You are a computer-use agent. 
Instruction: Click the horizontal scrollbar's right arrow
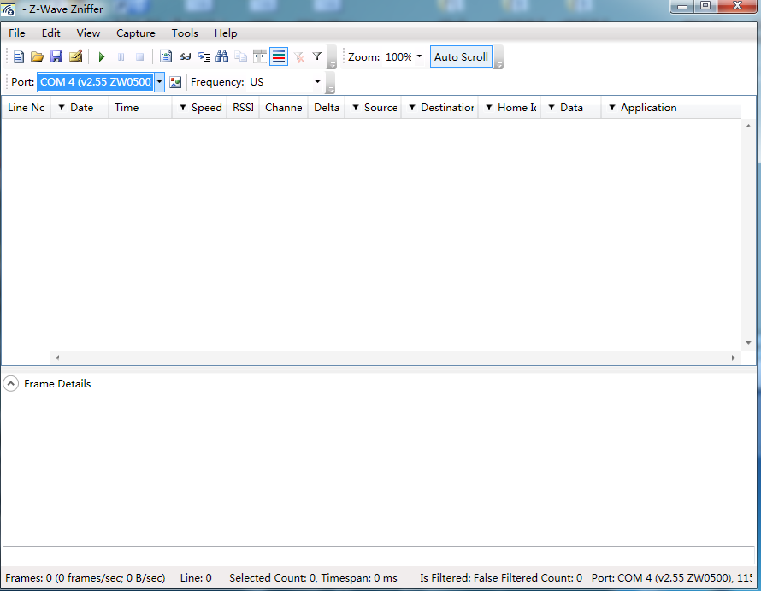click(x=734, y=358)
